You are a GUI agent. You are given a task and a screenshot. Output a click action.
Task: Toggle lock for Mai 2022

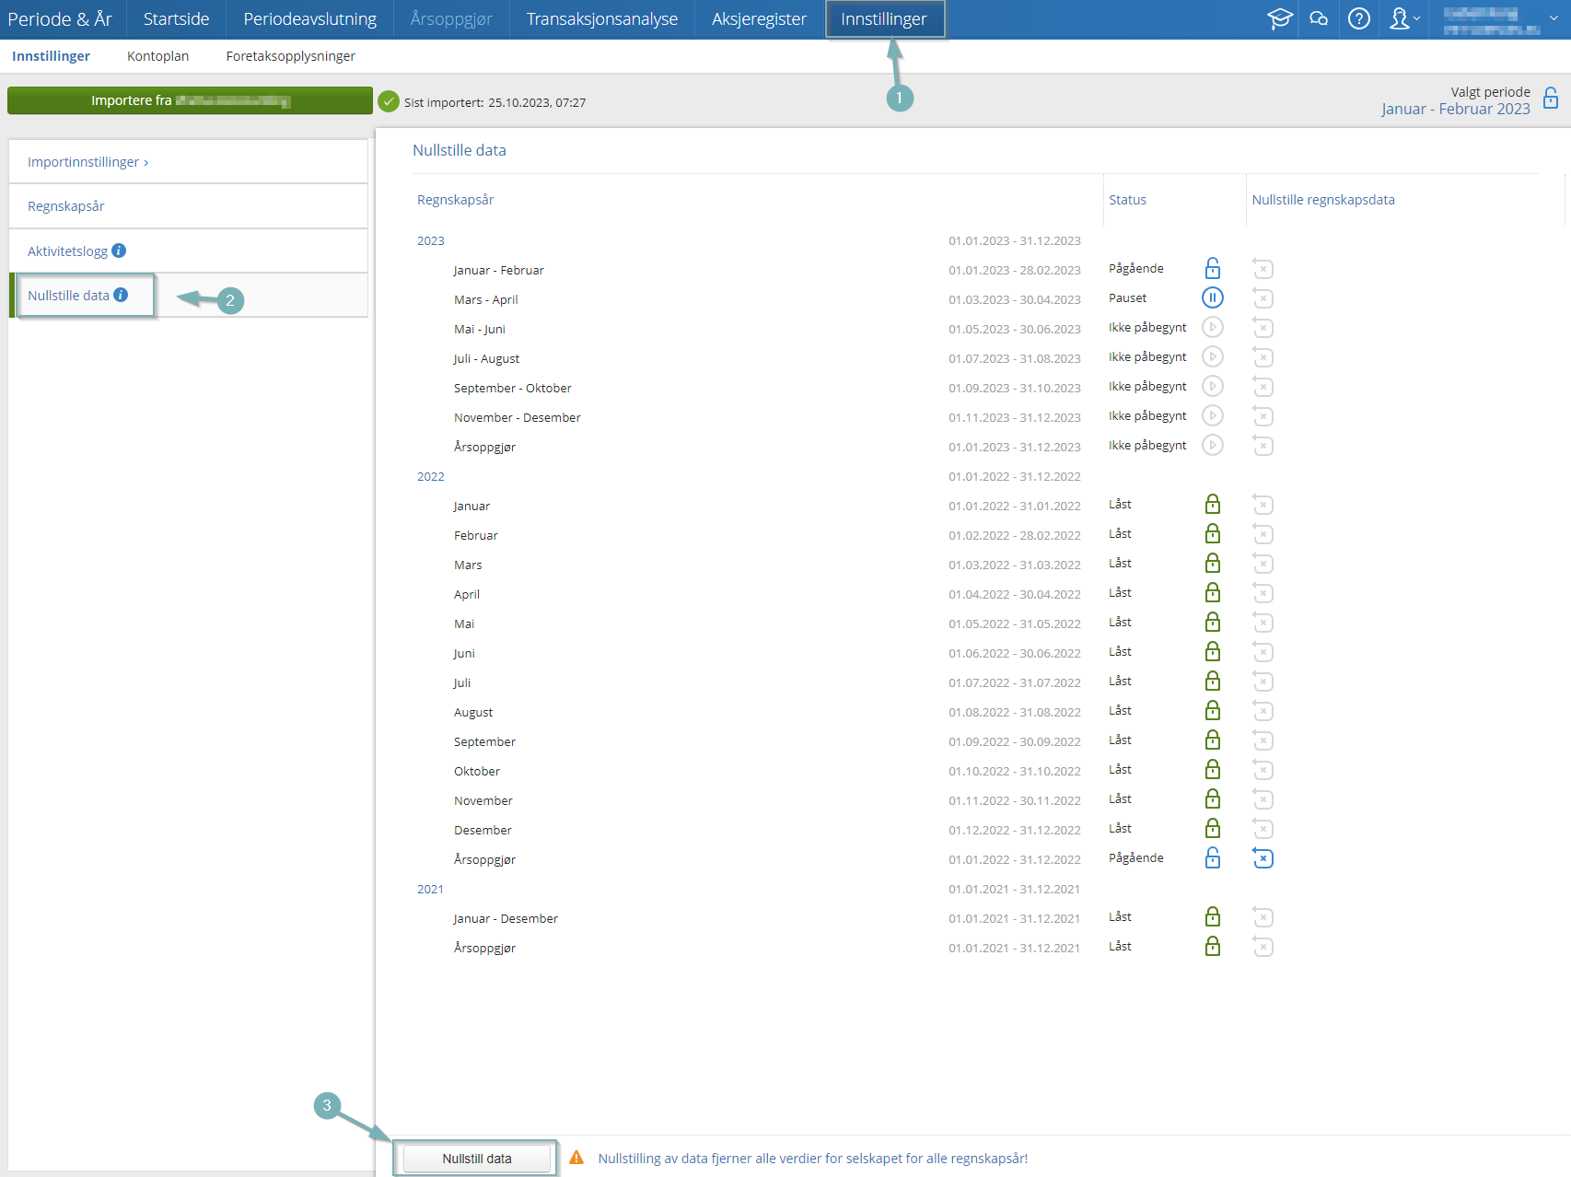point(1213,622)
